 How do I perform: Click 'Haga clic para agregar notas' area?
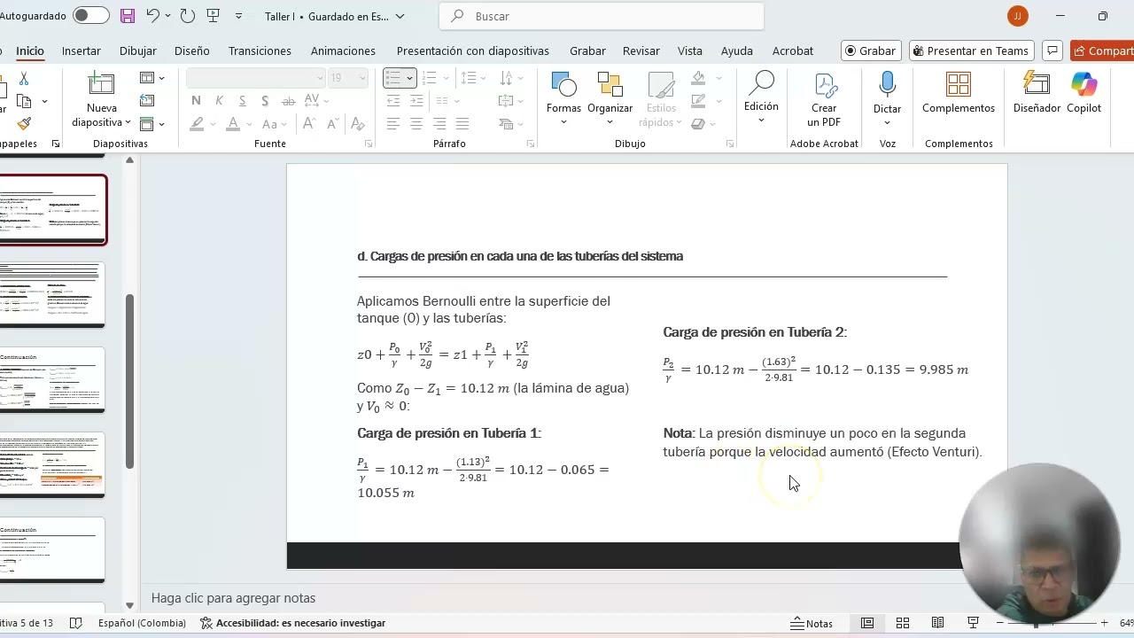click(233, 598)
